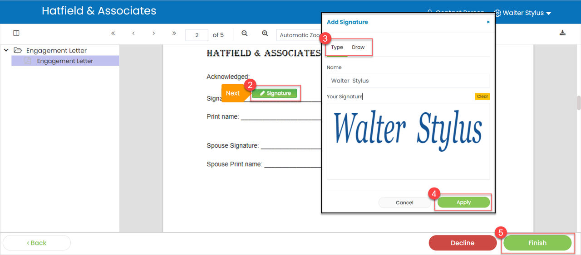Go to previous page arrow

(133, 33)
